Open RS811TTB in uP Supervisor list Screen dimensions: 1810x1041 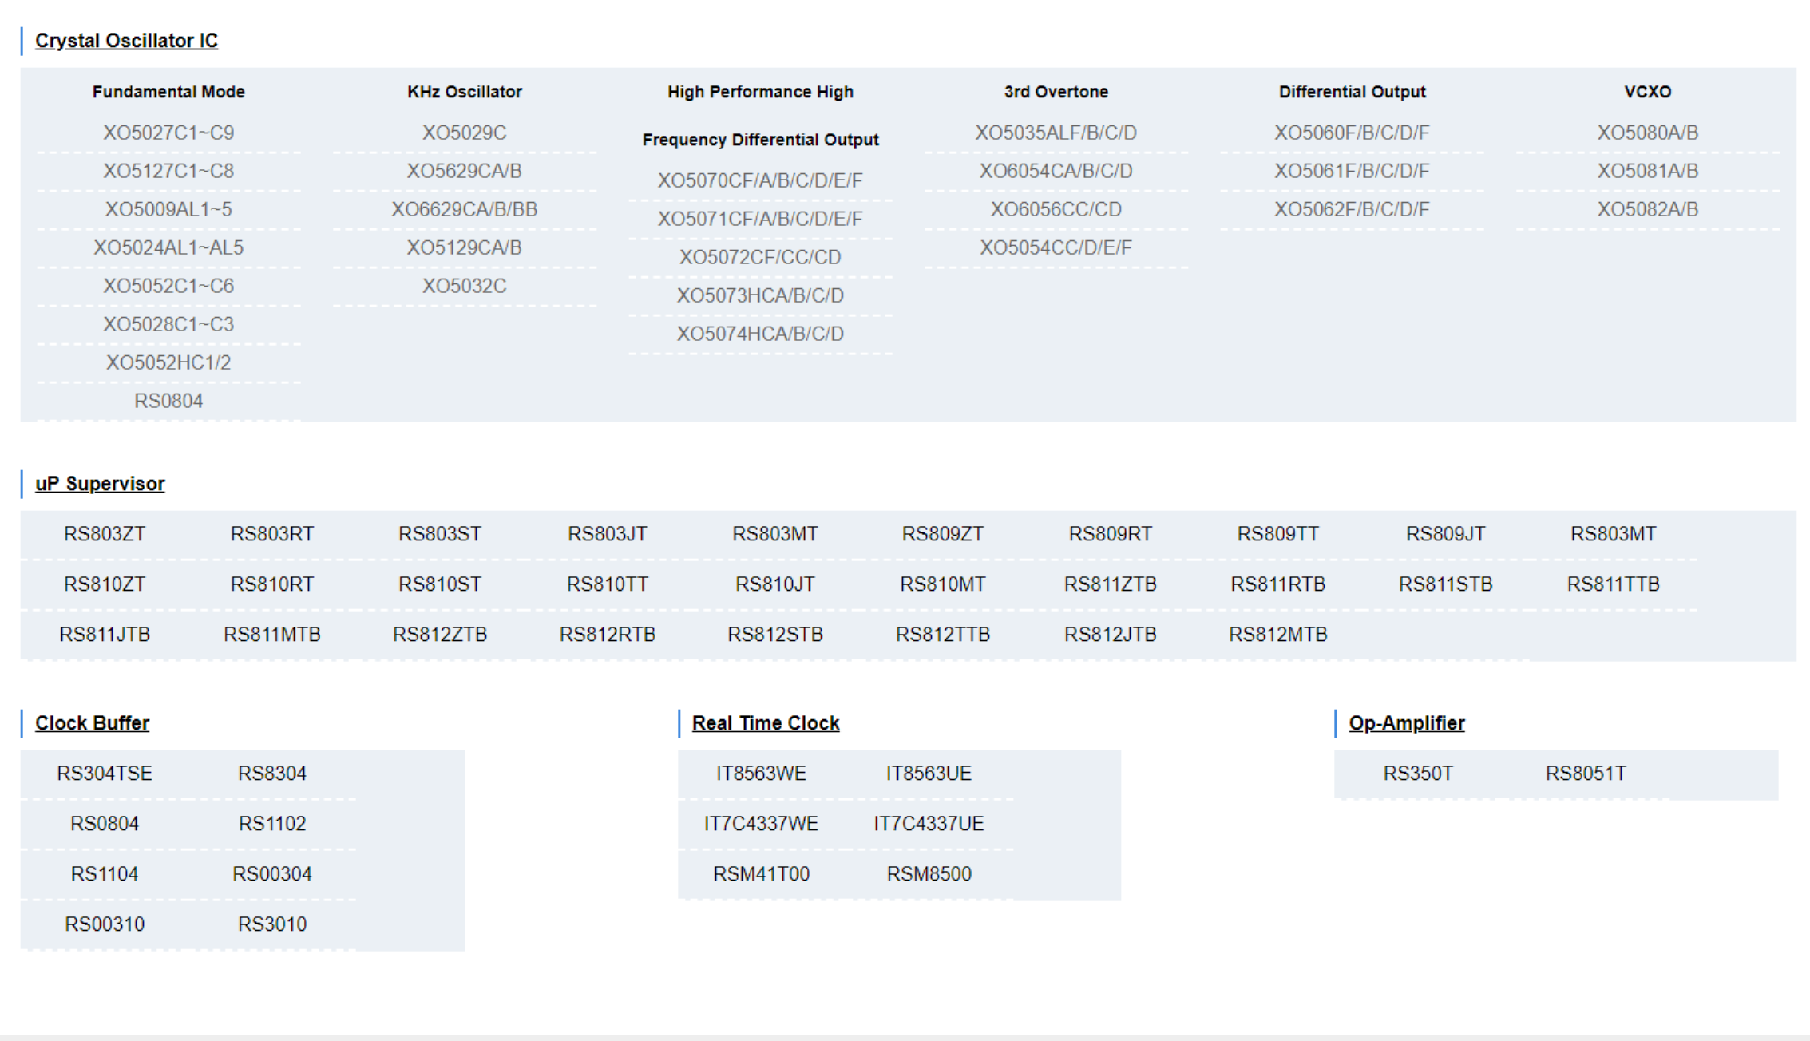point(1613,584)
